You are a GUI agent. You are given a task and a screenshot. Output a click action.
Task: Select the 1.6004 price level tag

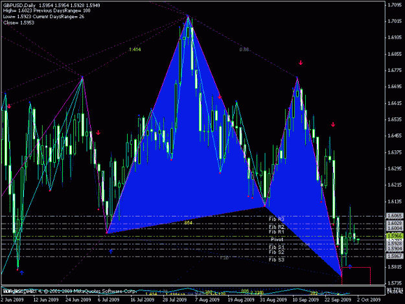pos(395,228)
